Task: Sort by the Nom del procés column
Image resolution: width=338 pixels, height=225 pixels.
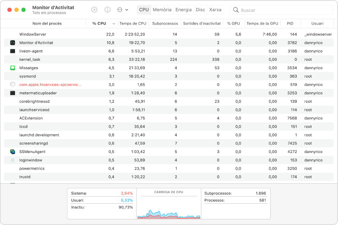Action: (47, 24)
